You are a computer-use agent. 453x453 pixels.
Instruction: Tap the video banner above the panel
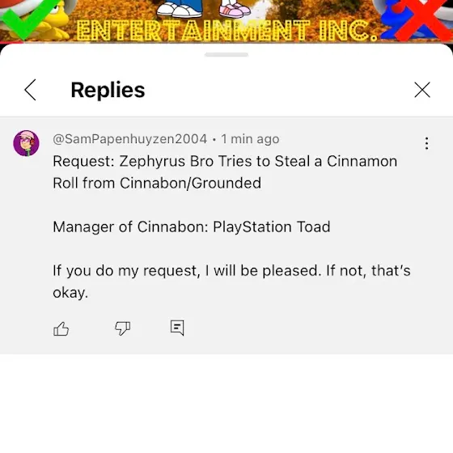click(x=226, y=21)
